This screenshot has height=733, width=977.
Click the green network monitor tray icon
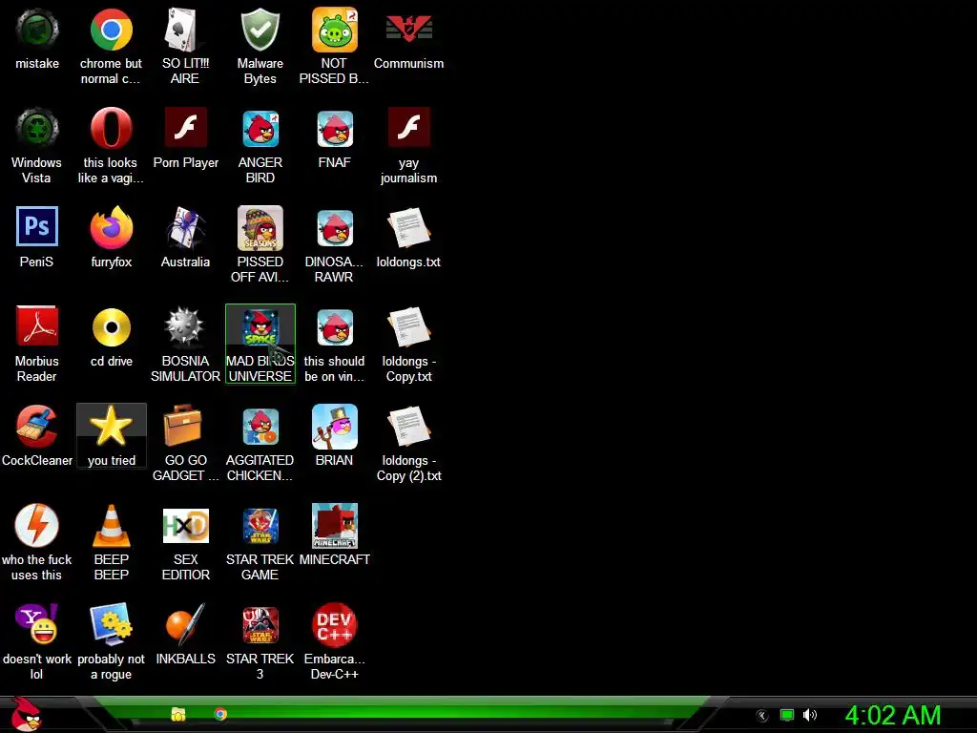(x=787, y=715)
